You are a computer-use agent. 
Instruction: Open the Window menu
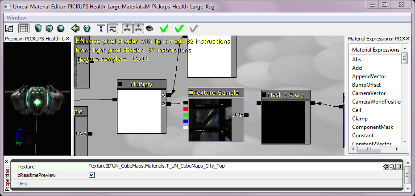(x=16, y=18)
